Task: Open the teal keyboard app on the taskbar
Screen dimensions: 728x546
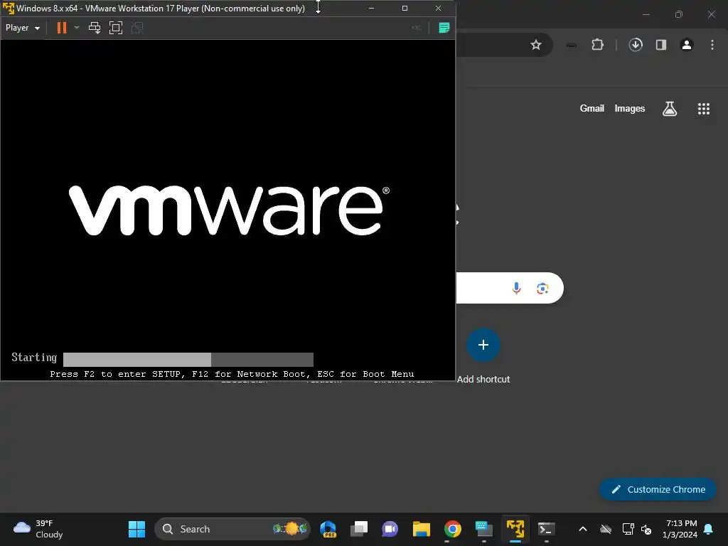Action: (x=483, y=529)
